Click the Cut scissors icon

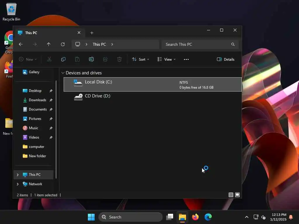point(49,59)
